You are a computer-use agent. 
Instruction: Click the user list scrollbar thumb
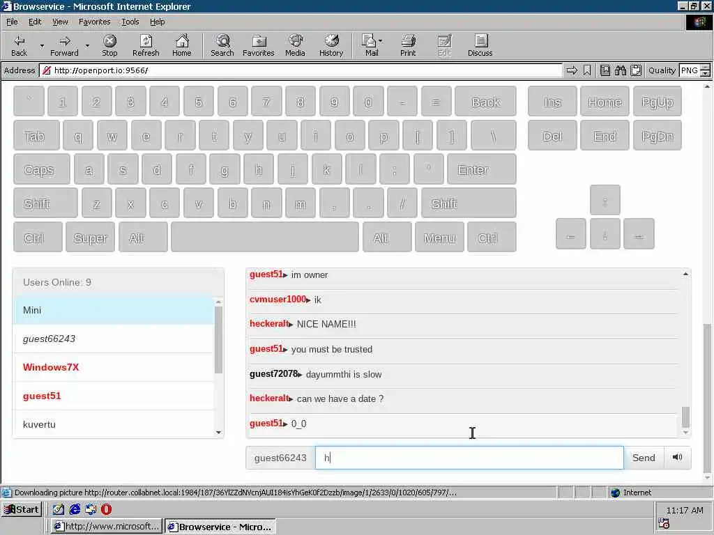pyautogui.click(x=218, y=339)
